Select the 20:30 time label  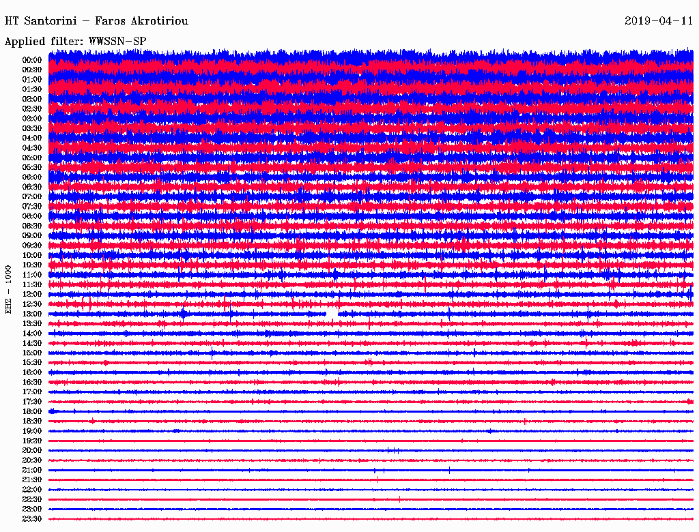coord(32,460)
